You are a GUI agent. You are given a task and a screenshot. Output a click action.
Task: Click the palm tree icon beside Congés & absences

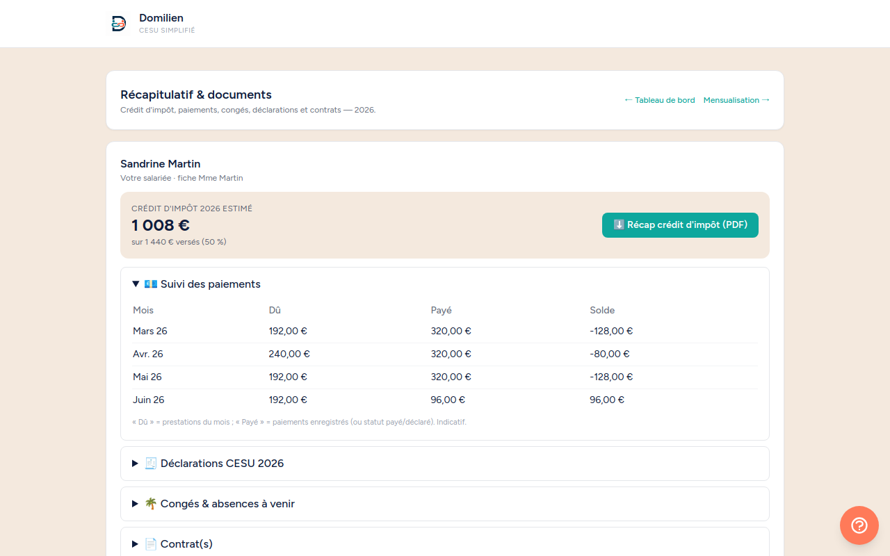point(151,504)
